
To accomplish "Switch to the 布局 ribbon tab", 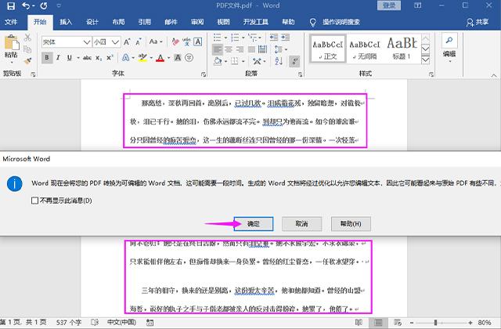I will (118, 22).
